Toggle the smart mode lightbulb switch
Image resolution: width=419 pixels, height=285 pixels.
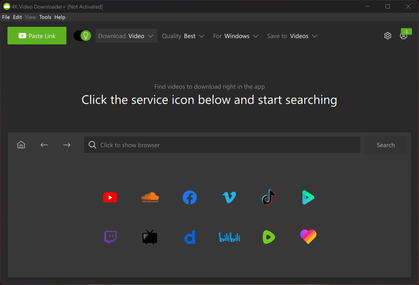tap(82, 36)
